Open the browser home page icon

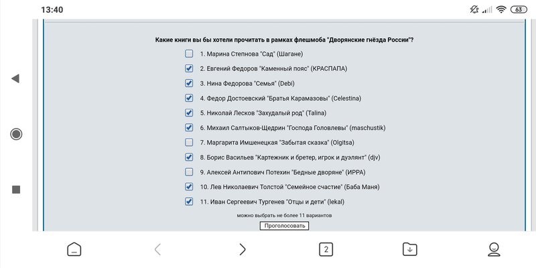(74, 249)
